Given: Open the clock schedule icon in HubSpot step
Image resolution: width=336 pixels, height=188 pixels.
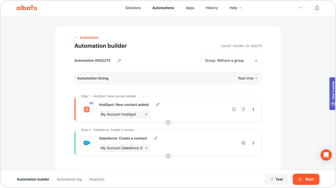Looking at the screenshot, I should (x=234, y=109).
